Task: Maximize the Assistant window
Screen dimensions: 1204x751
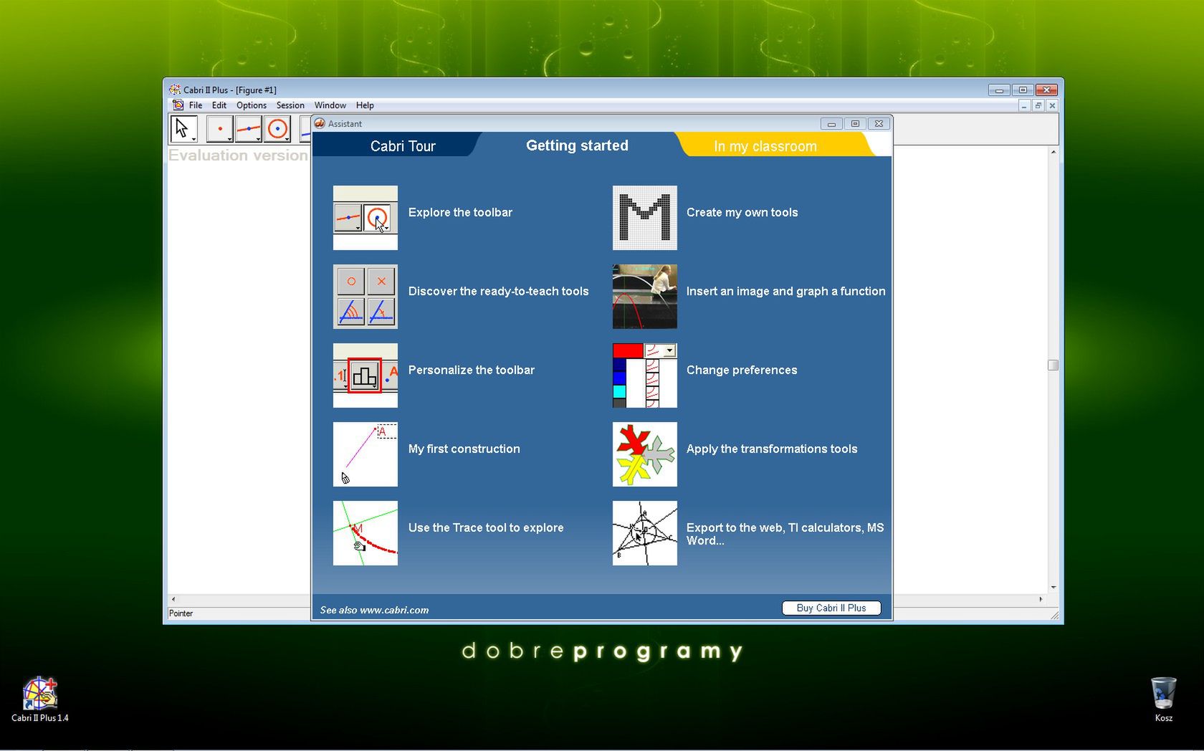Action: (x=855, y=123)
